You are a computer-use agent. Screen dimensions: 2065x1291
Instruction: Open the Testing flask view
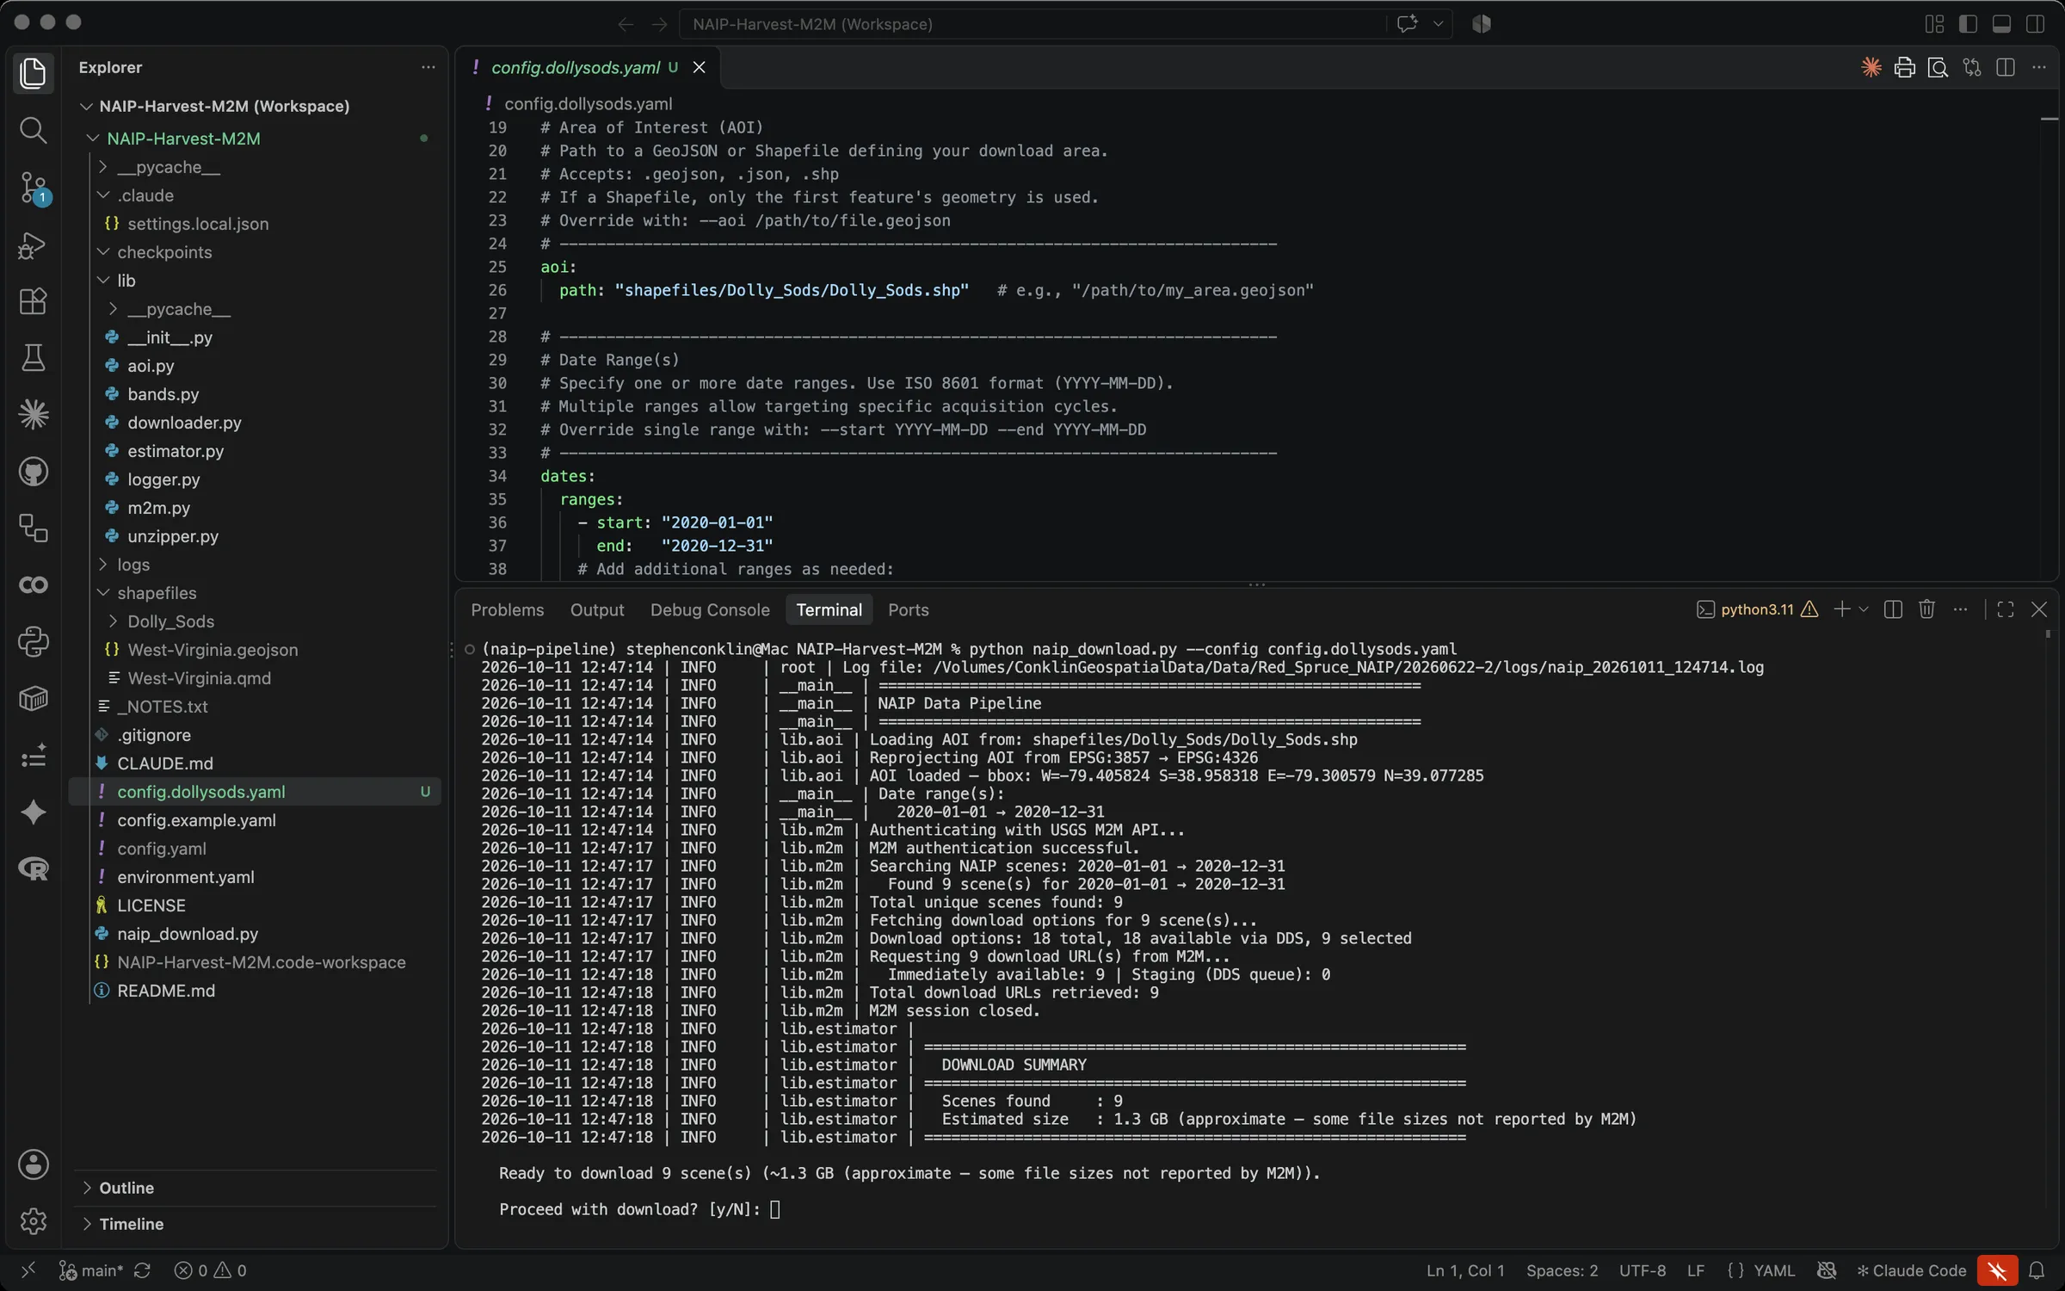pos(33,358)
